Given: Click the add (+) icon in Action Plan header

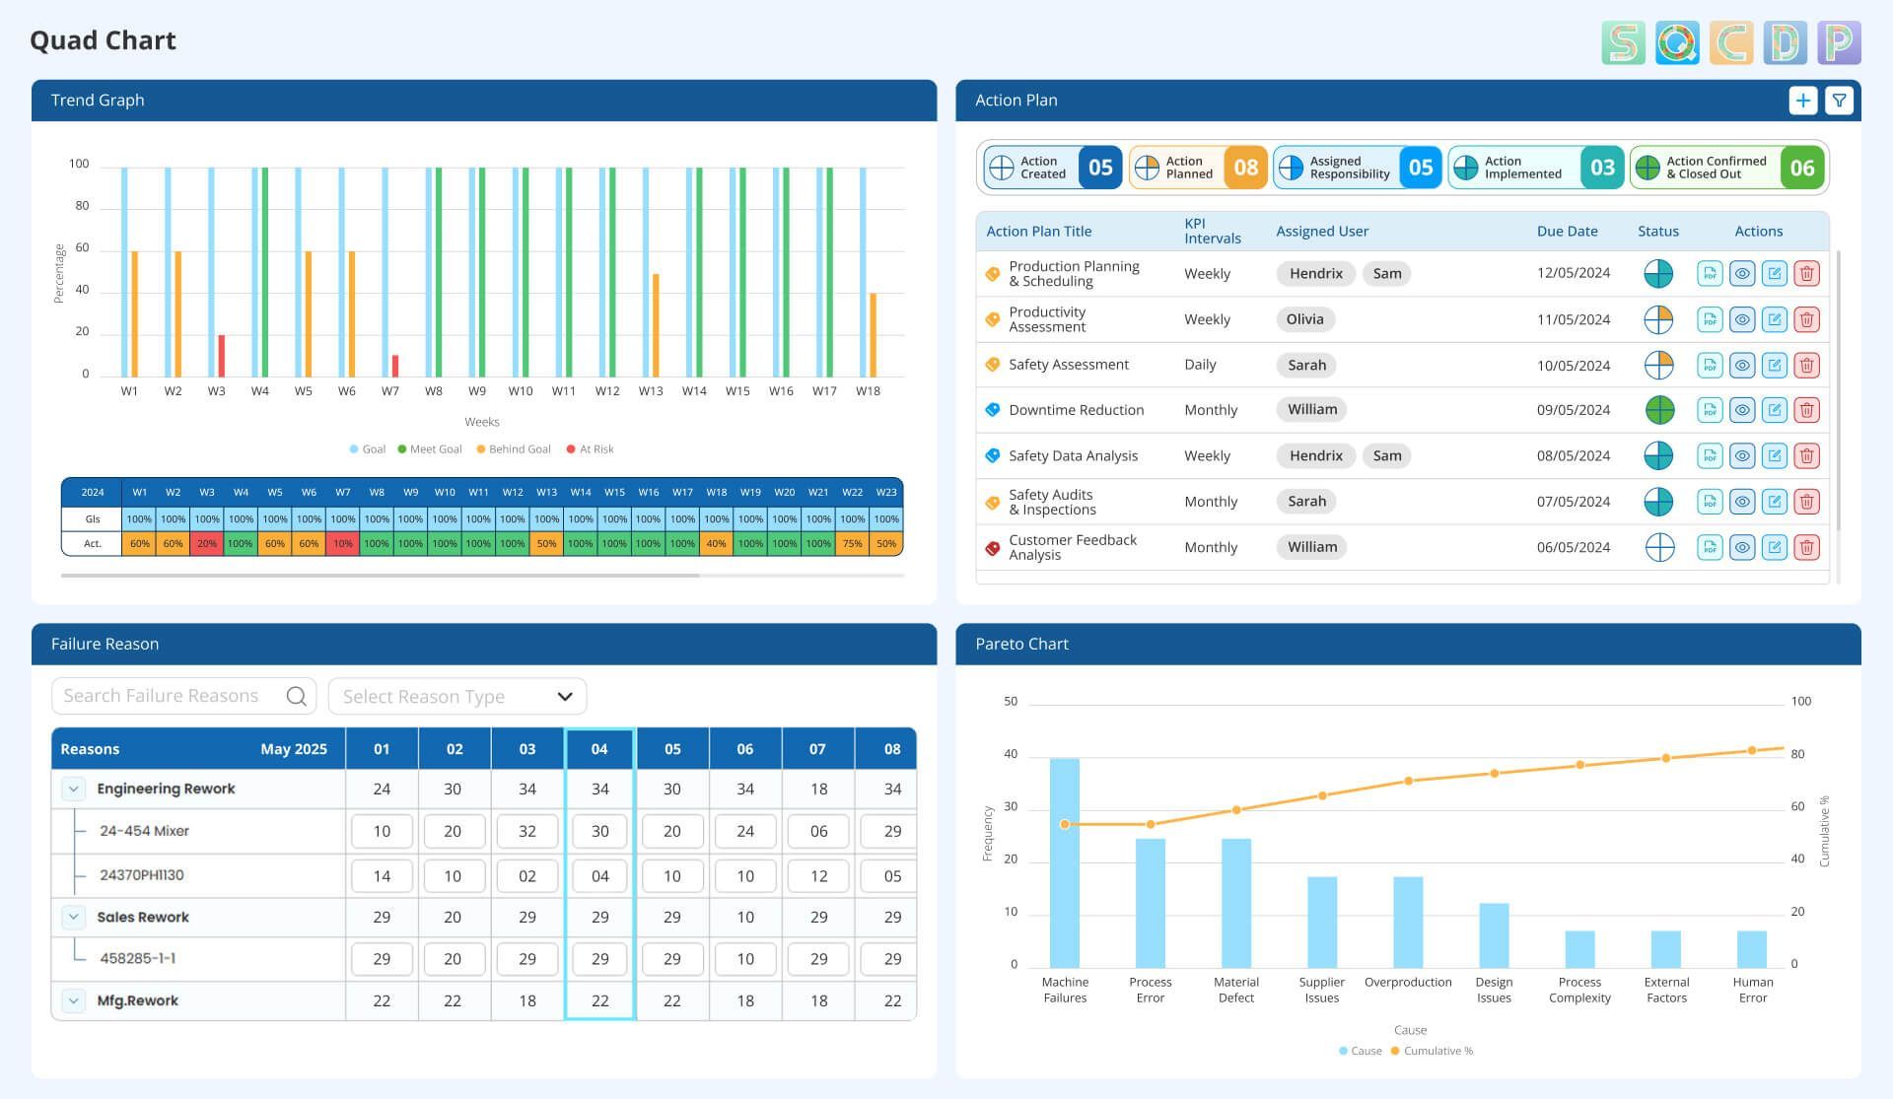Looking at the screenshot, I should [1803, 100].
